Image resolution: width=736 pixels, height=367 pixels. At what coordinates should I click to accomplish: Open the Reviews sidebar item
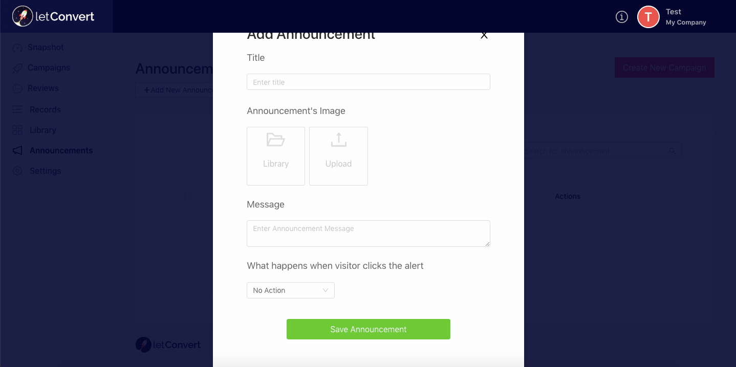pos(43,88)
